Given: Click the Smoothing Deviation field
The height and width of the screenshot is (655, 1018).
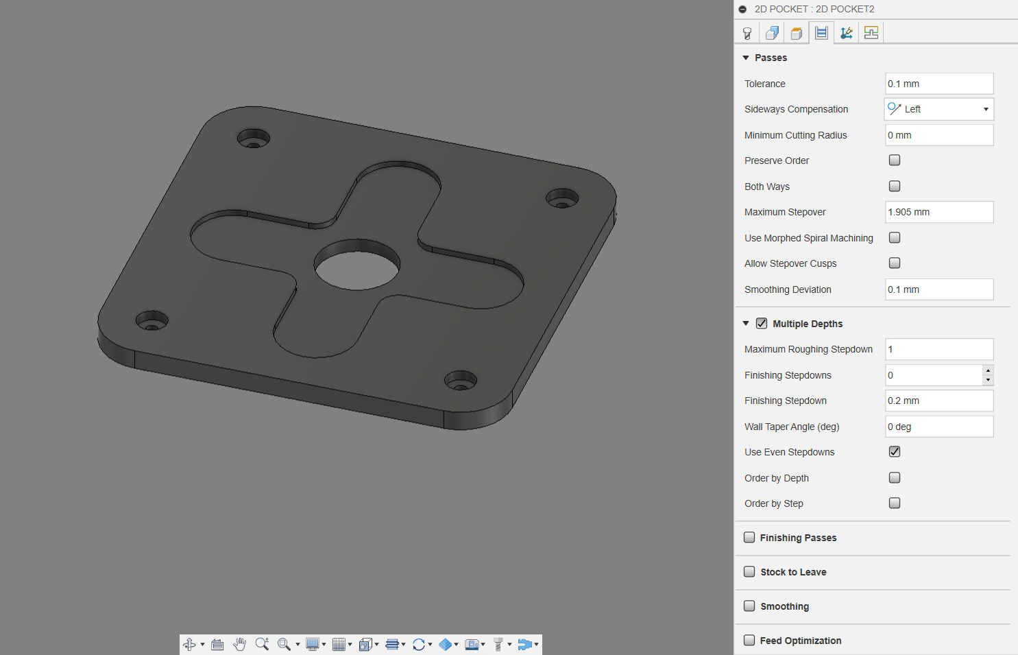Looking at the screenshot, I should (x=939, y=289).
